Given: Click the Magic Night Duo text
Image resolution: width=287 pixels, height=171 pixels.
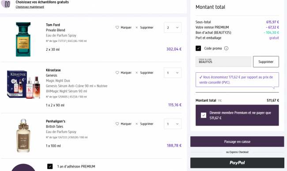Looking at the screenshot, I should coord(58,81).
